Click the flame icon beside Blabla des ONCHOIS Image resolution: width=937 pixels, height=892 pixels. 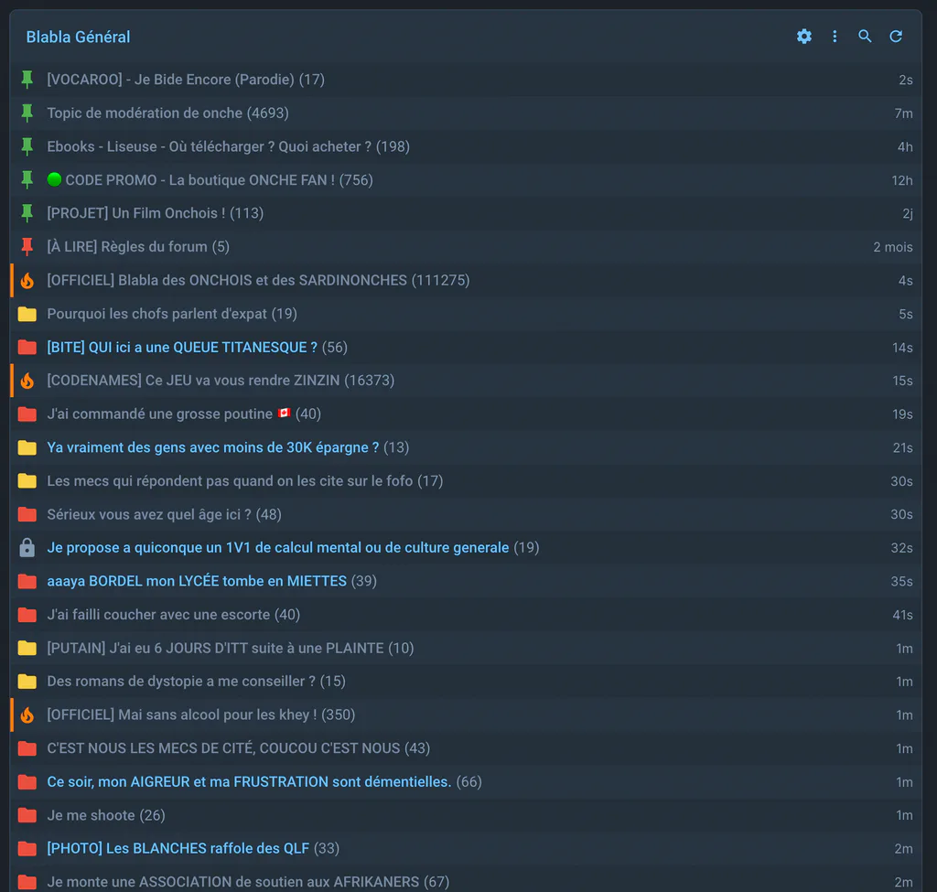click(27, 280)
